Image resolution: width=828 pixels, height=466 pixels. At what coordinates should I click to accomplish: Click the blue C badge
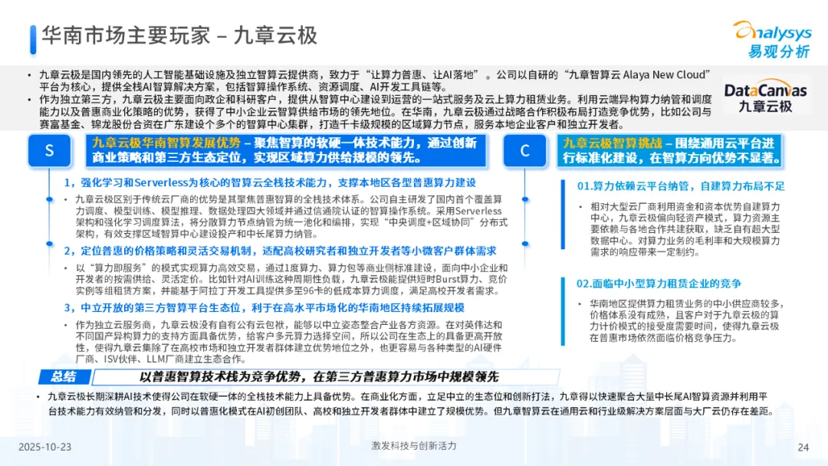tap(525, 150)
